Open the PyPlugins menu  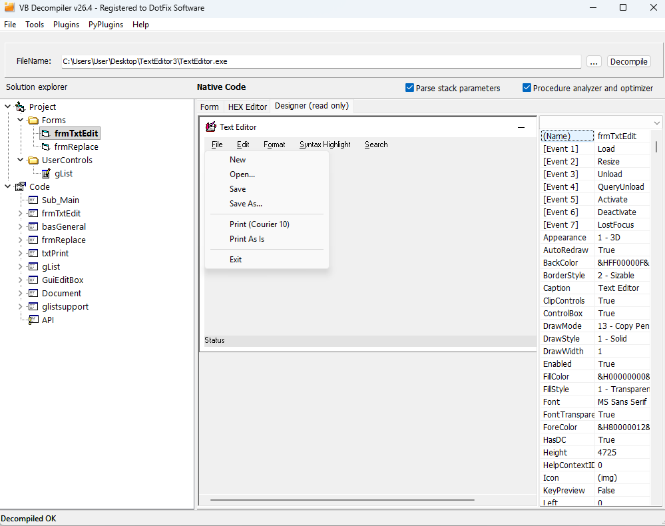tap(106, 25)
